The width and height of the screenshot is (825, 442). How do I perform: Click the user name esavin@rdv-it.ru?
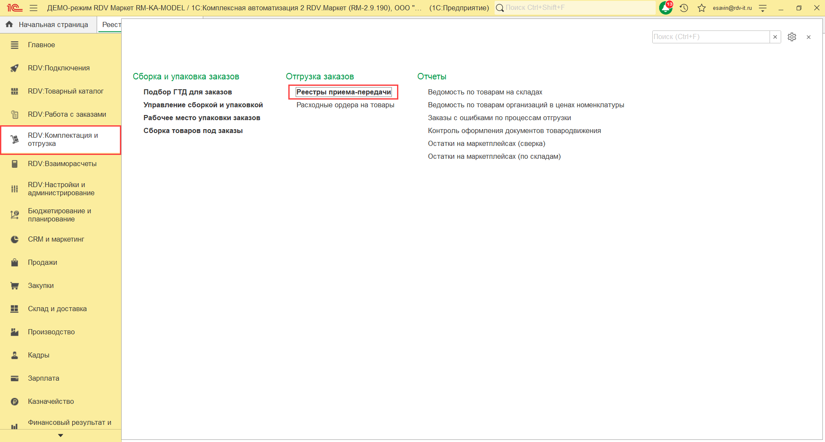(732, 8)
